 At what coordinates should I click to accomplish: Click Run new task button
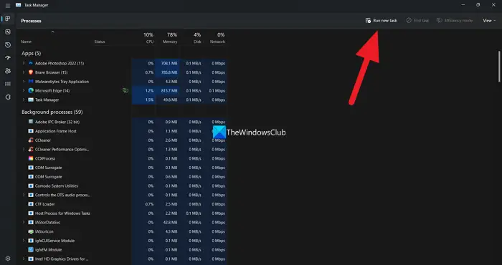[381, 21]
